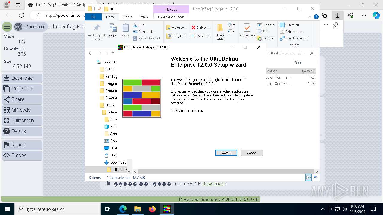Click History in the ribbon
383x215 pixels.
265,38
